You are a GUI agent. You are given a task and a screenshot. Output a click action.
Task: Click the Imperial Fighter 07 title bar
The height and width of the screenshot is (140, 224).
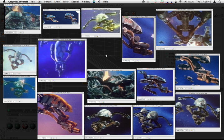coord(154,106)
